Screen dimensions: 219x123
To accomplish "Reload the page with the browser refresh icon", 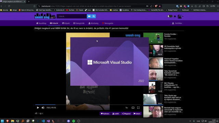I will tap(9, 6).
